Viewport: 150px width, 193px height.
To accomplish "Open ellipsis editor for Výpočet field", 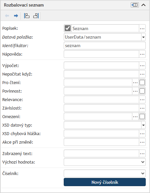I will [x=142, y=66].
